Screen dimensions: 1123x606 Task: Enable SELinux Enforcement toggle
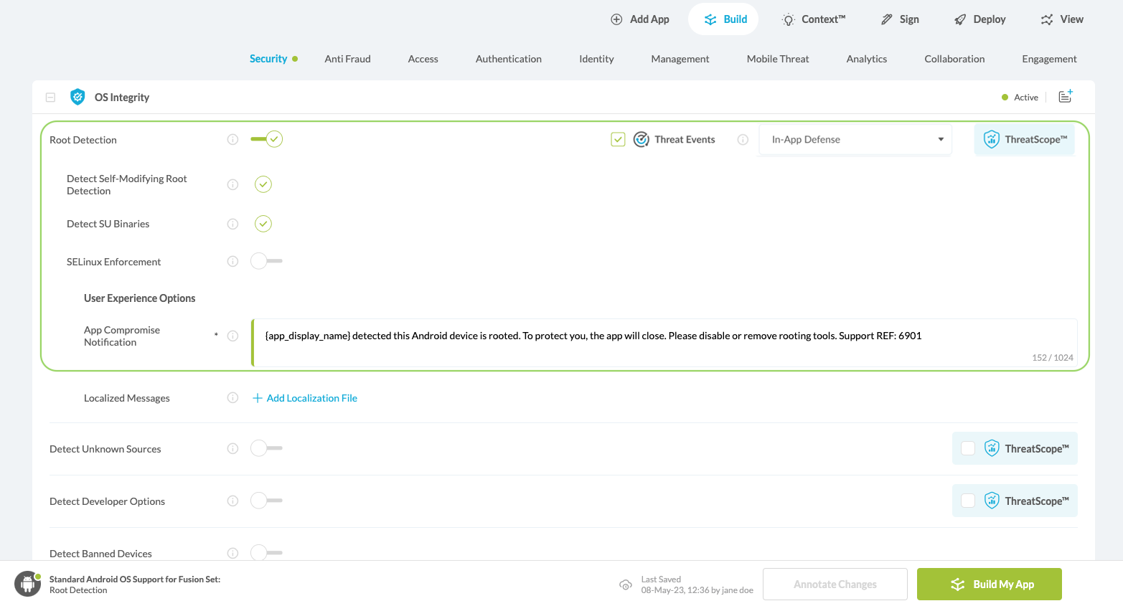point(266,261)
